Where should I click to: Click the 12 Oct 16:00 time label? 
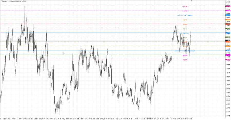[x=26, y=119]
